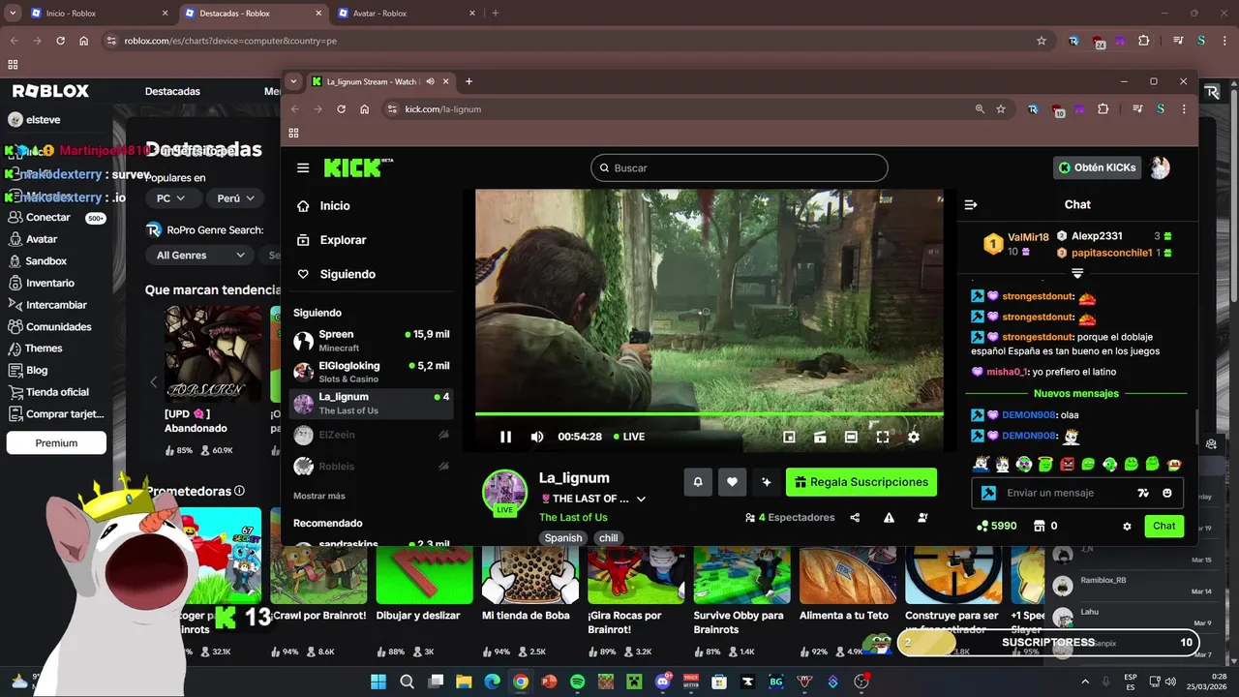
Task: Open chat settings gear
Action: pyautogui.click(x=1127, y=526)
